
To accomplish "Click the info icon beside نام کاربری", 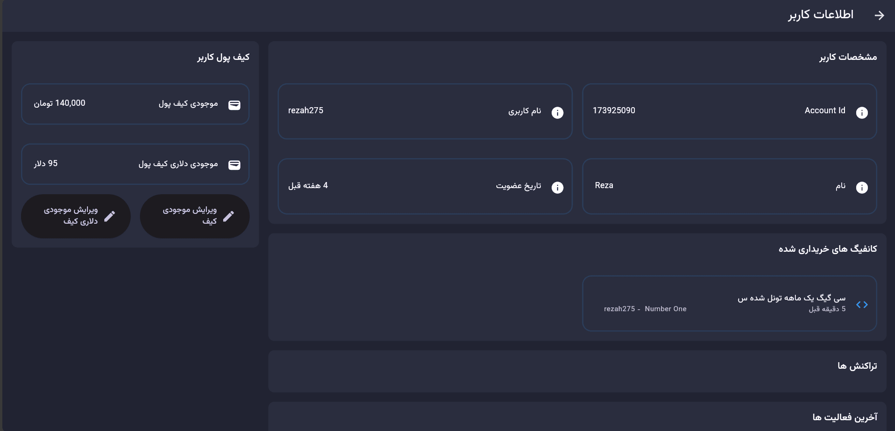I will coord(557,113).
